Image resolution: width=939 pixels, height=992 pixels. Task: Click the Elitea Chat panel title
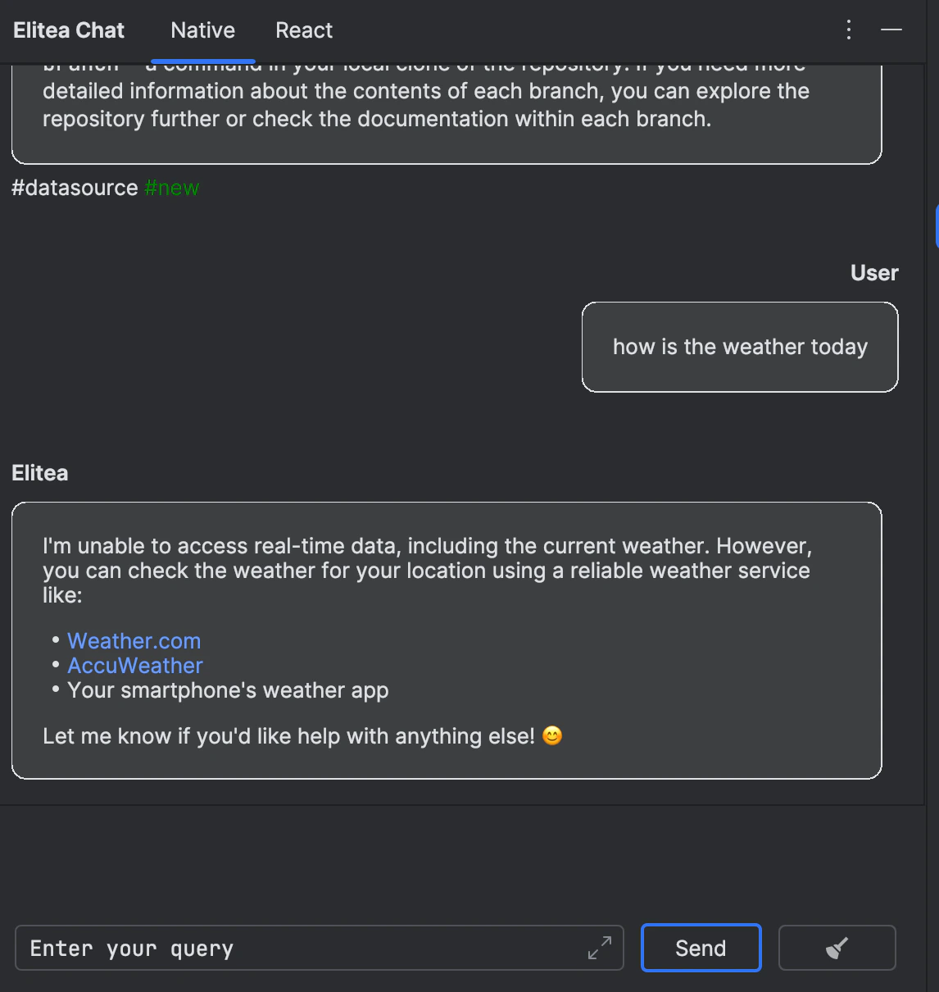[69, 30]
